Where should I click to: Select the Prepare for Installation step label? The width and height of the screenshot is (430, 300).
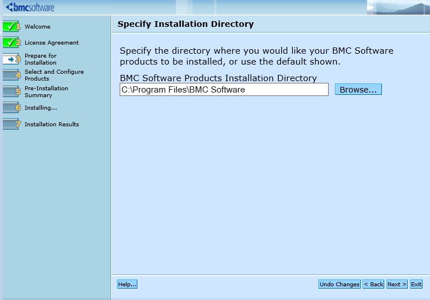pos(41,59)
